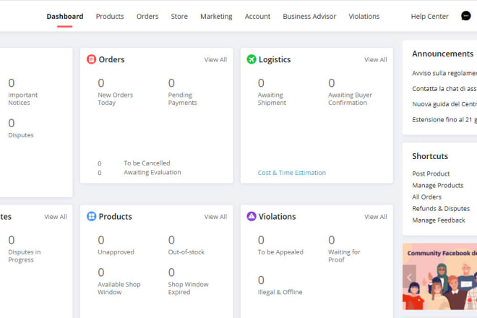This screenshot has width=477, height=318.
Task: Switch to the Dashboard tab
Action: coord(65,17)
